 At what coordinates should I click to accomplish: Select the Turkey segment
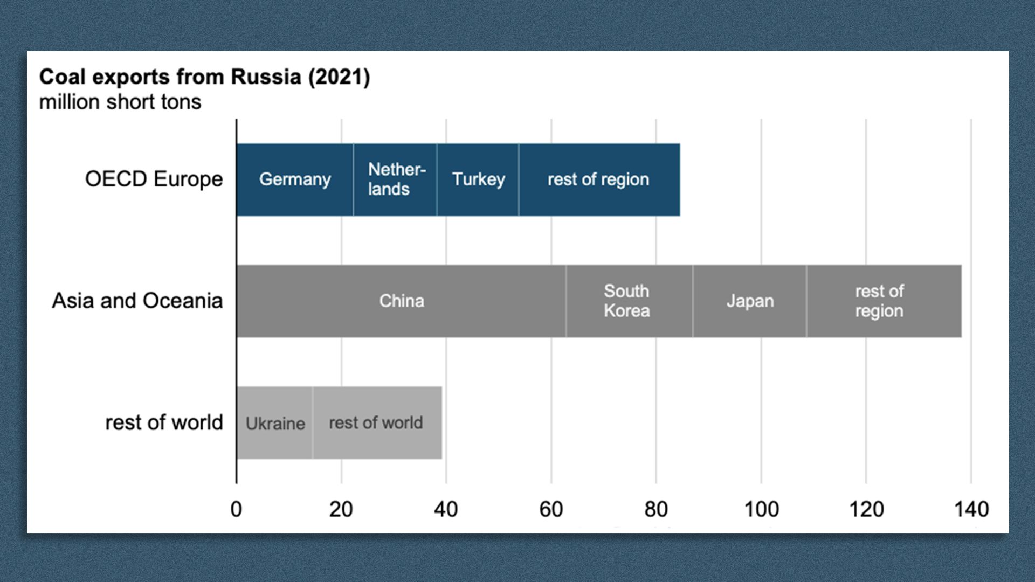coord(477,179)
